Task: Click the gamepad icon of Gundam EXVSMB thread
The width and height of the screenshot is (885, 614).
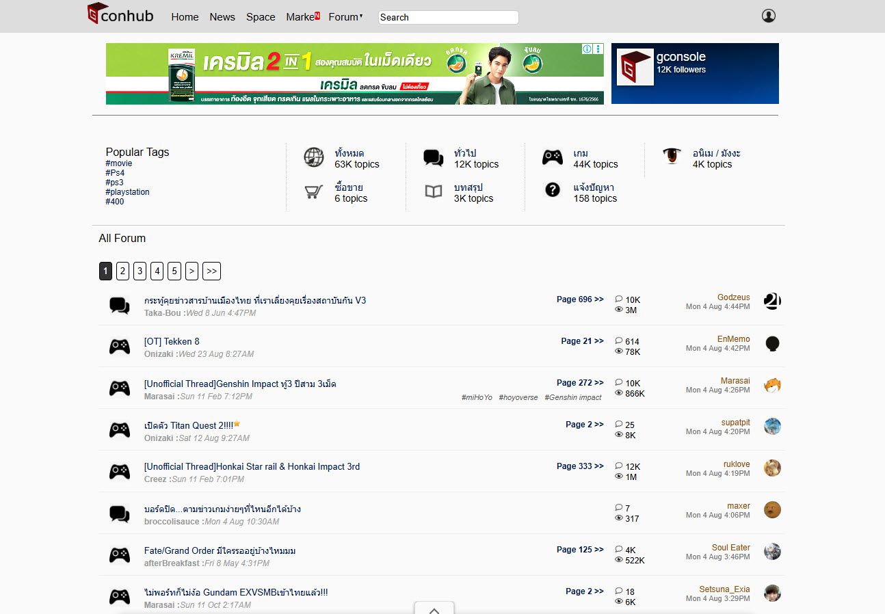Action: (x=120, y=597)
